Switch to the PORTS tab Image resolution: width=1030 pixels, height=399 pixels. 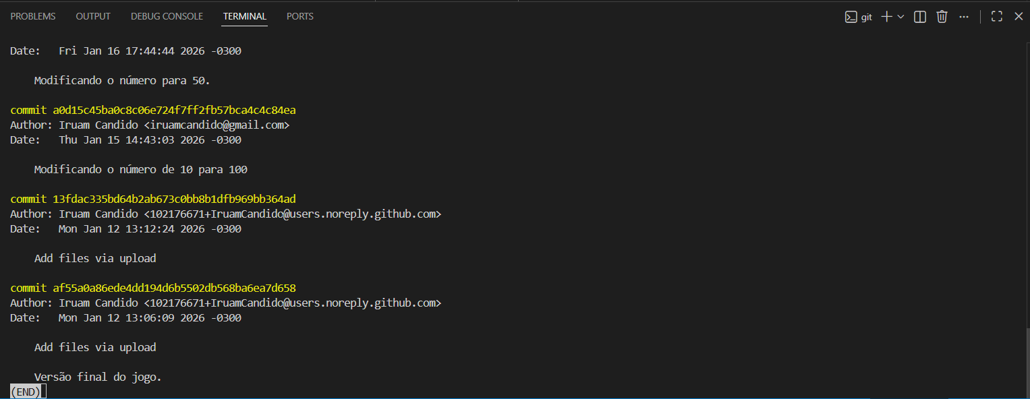point(299,16)
